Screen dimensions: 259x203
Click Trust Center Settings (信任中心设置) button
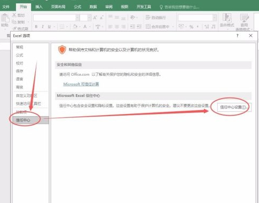pos(234,107)
